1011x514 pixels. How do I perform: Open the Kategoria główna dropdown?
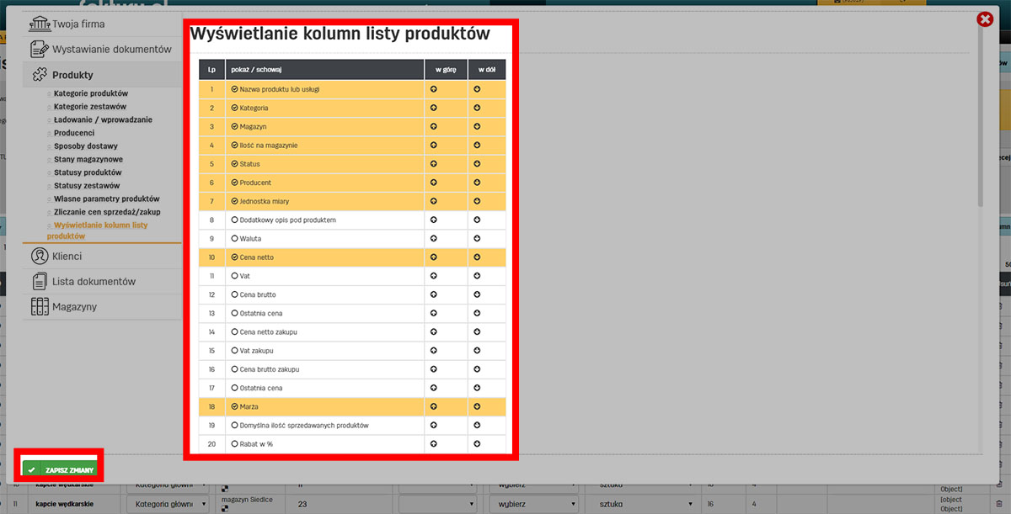click(x=166, y=503)
